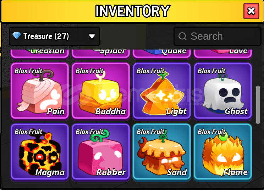
Task: Select the Sand Blox Fruit
Action: [162, 152]
